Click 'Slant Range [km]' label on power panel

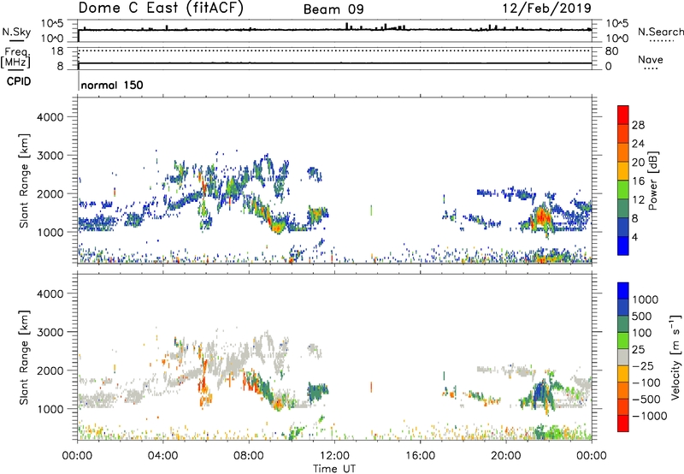point(24,181)
